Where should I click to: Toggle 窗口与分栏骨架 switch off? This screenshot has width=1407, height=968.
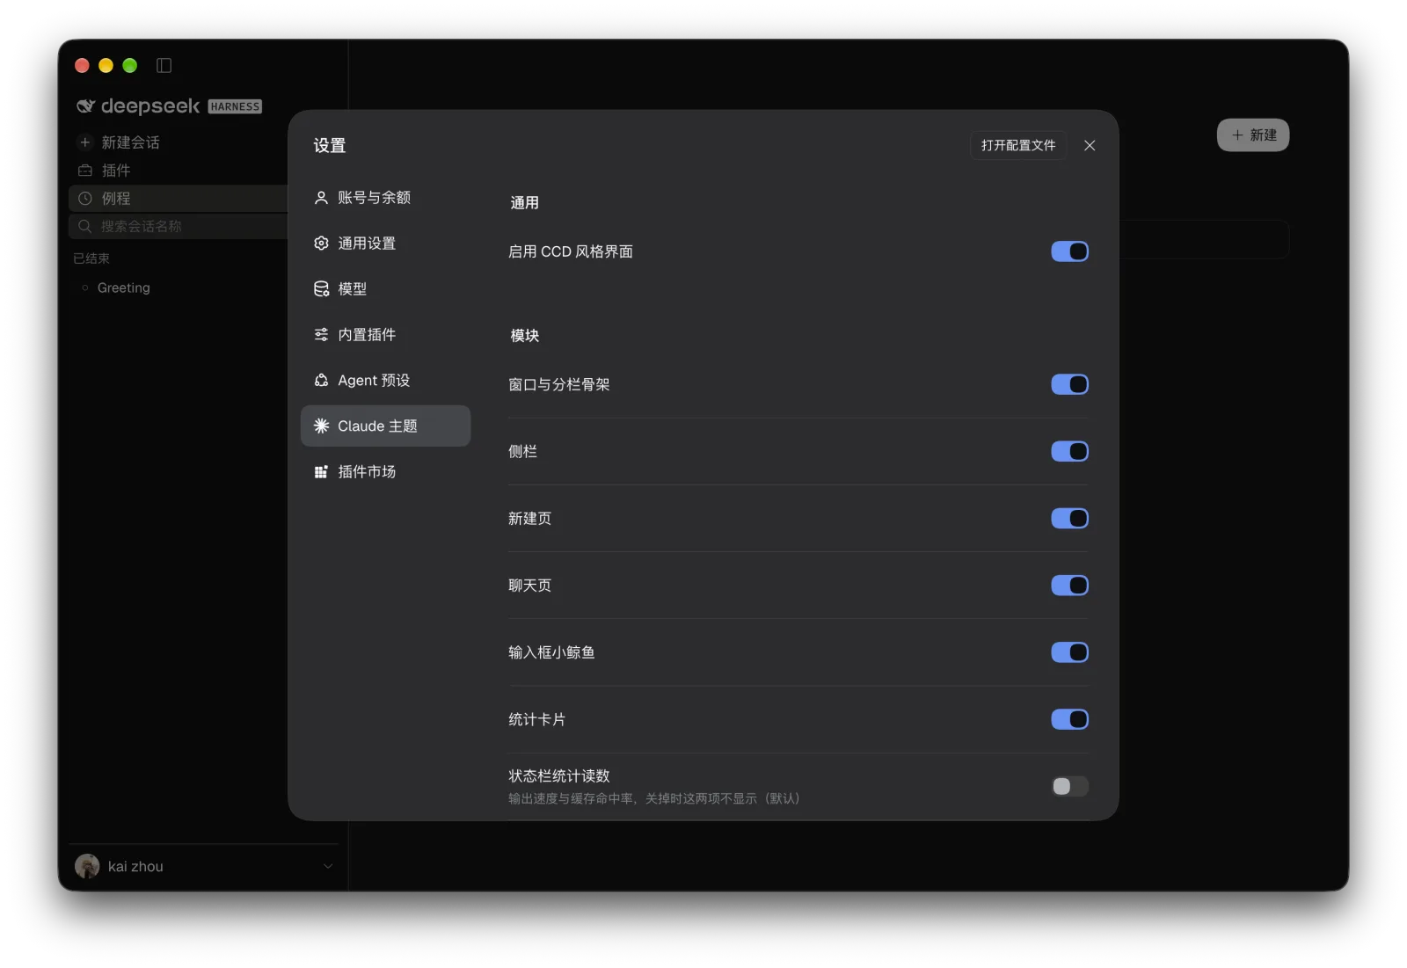1069,385
